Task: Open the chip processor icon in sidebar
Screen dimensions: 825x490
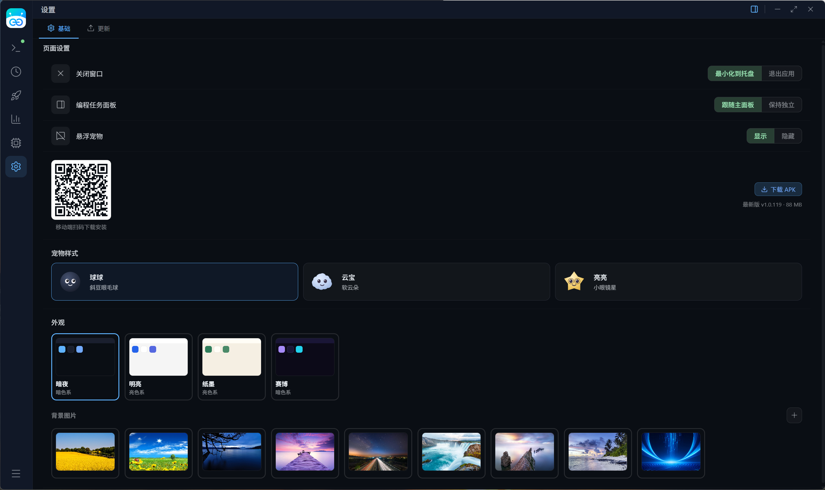Action: pos(16,143)
